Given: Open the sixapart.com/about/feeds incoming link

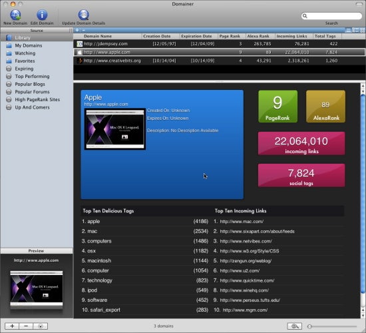Looking at the screenshot, I should (x=257, y=231).
